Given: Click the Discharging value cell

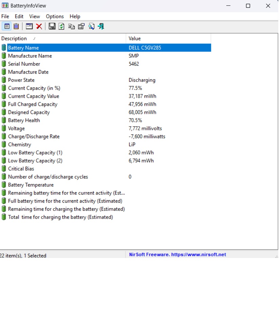Looking at the screenshot, I should [x=142, y=80].
